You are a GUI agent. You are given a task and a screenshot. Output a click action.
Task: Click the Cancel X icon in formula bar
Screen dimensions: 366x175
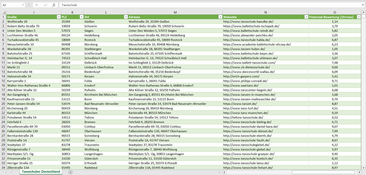click(x=37, y=5)
